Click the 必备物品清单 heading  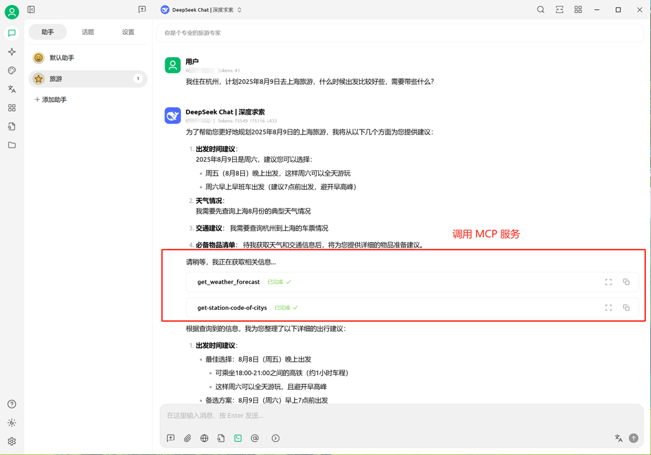point(216,245)
